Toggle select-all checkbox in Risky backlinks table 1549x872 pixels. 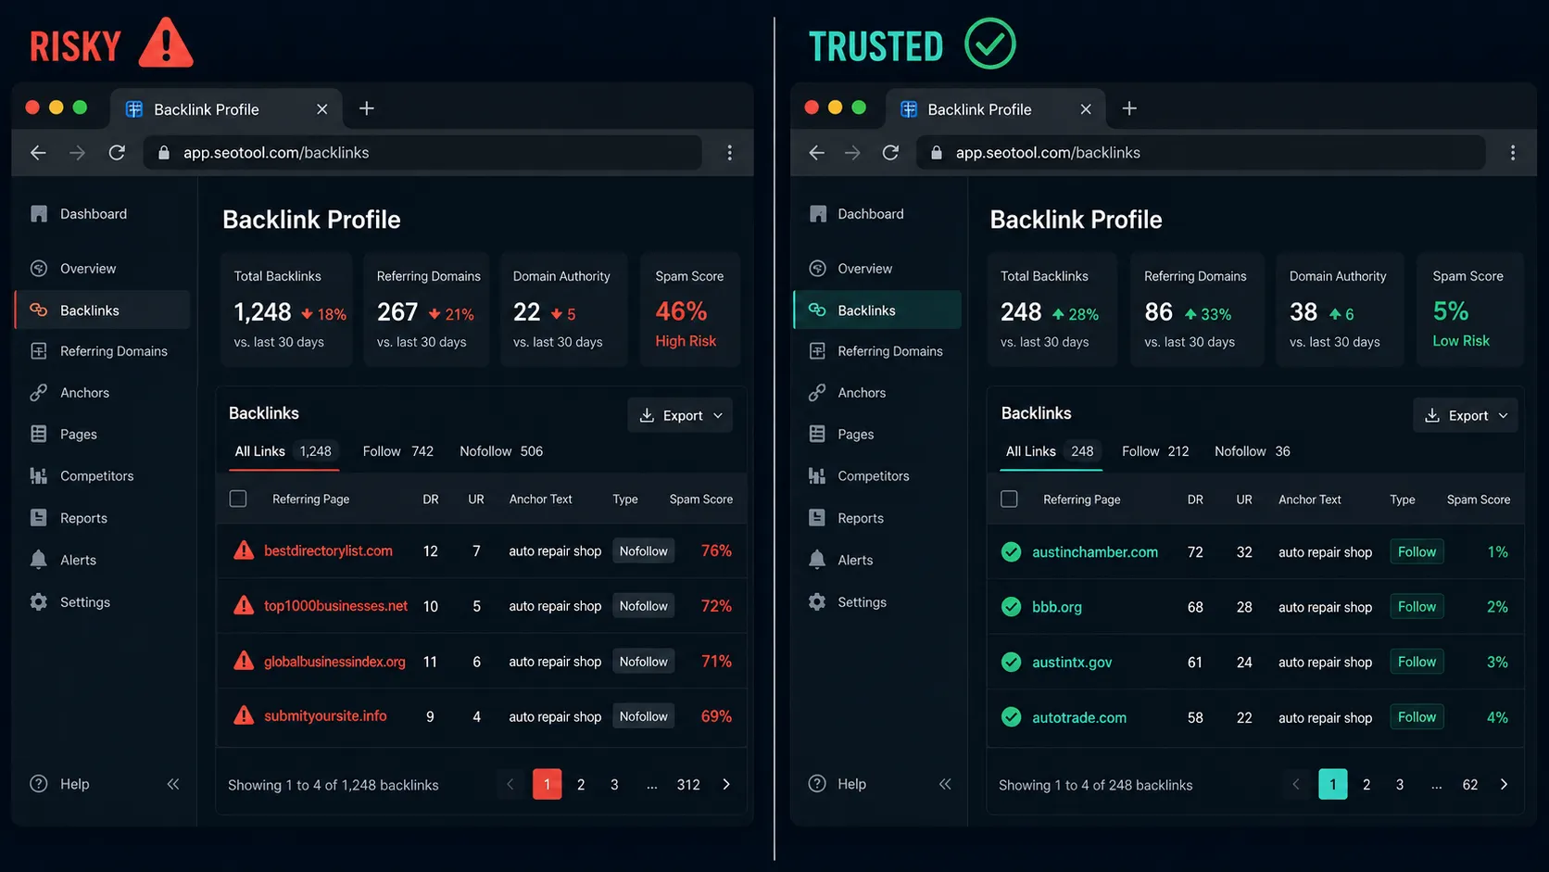(x=238, y=499)
